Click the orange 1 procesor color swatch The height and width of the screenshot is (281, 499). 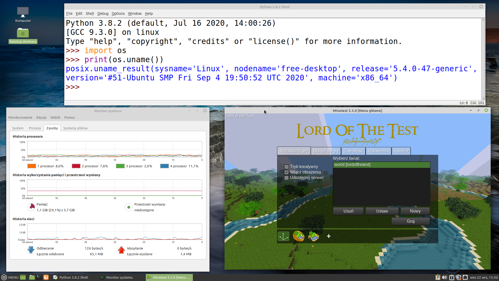[x=31, y=166]
